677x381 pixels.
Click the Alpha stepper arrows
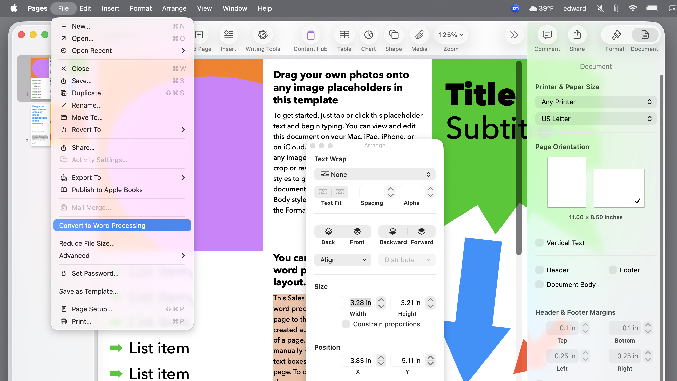pos(430,192)
